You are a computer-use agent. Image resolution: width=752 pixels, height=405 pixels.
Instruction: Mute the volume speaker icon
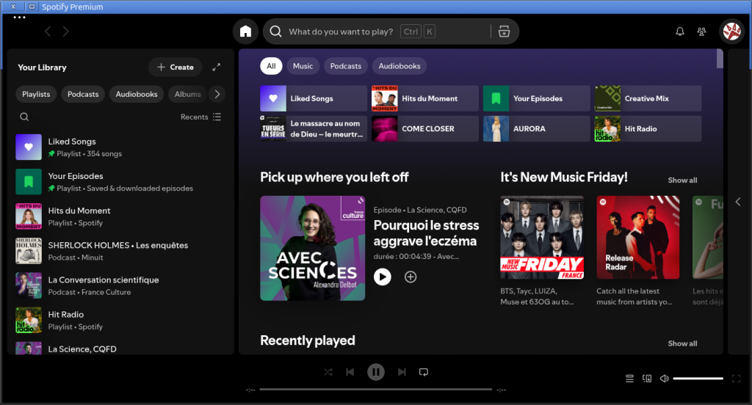(664, 379)
